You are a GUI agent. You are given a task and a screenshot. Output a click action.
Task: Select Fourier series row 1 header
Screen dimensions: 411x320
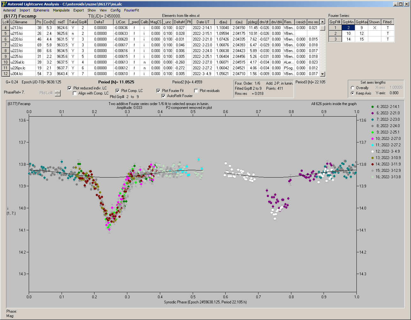(x=335, y=28)
